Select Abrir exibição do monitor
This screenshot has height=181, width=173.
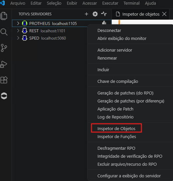(x=122, y=39)
